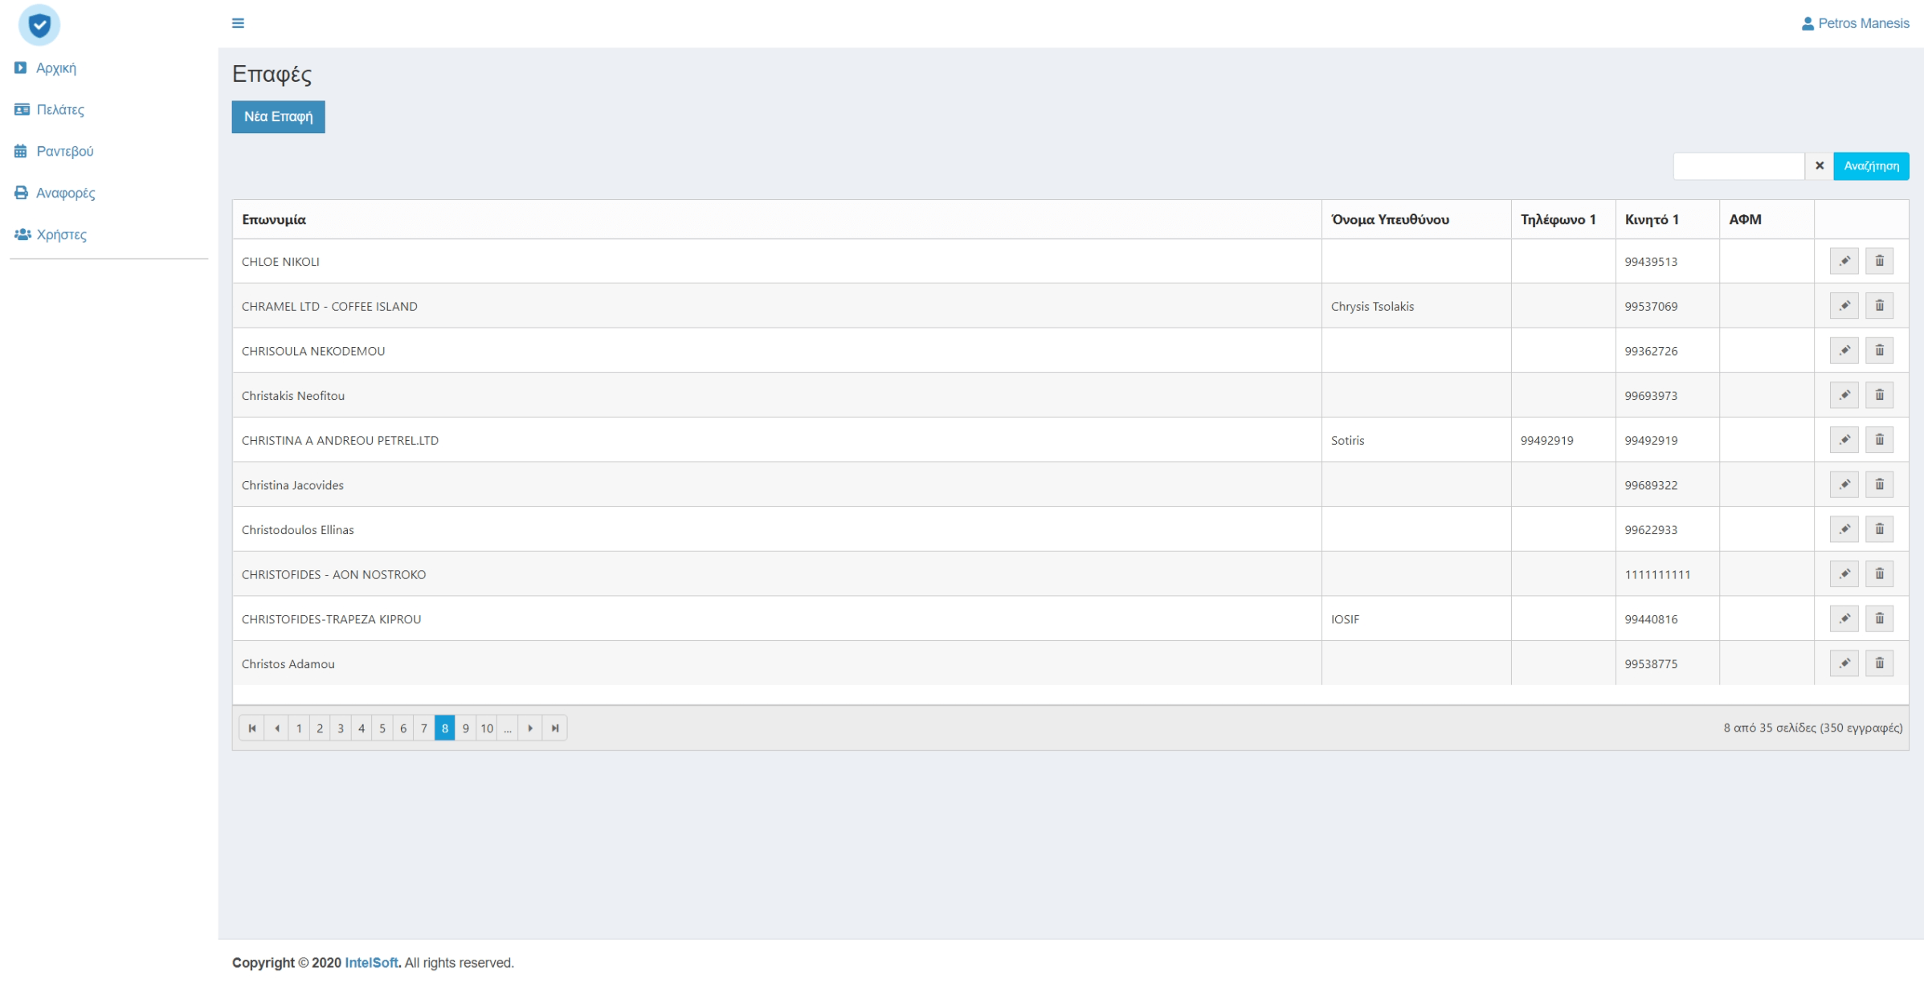Click the Αναζήτηση search button
Screen dimensions: 1924x987
click(1870, 166)
